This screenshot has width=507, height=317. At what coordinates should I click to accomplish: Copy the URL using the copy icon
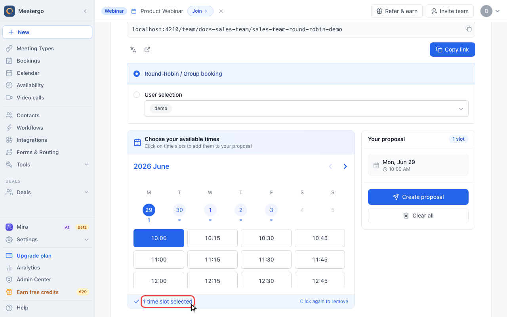coord(468,29)
